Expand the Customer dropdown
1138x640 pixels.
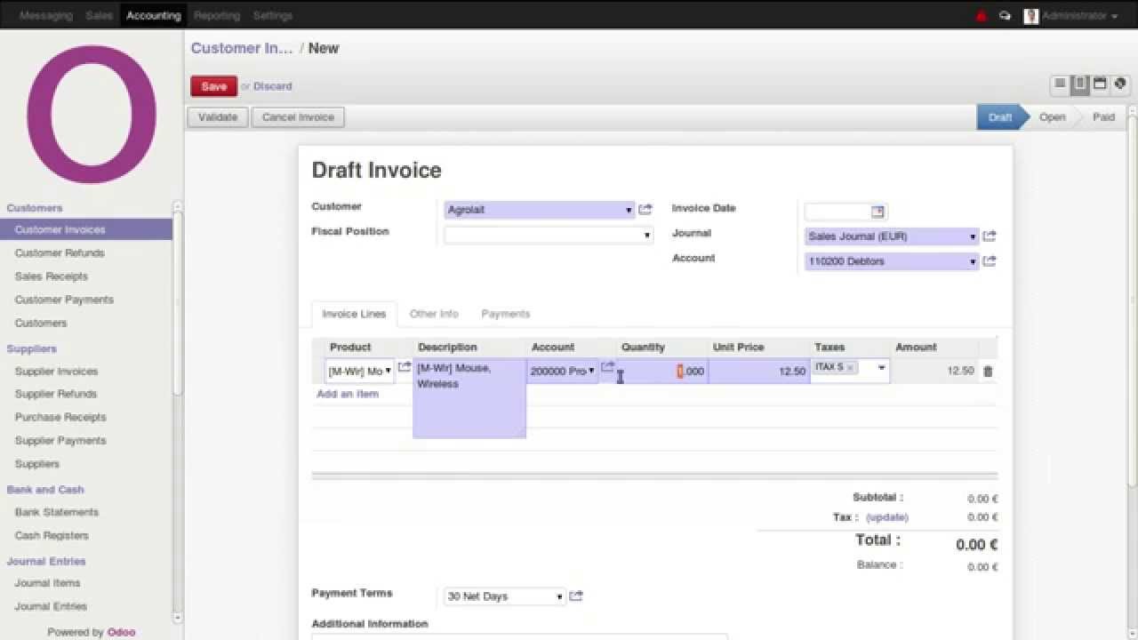[629, 211]
